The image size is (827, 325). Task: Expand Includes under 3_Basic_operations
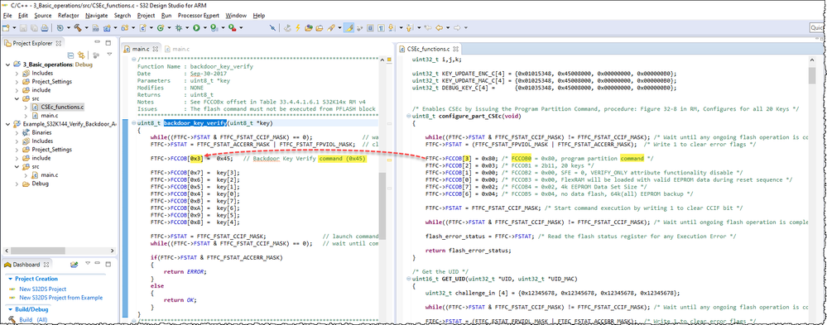pyautogui.click(x=17, y=73)
